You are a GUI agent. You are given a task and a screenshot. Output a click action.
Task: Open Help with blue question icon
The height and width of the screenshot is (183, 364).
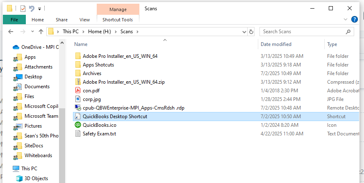click(x=355, y=19)
